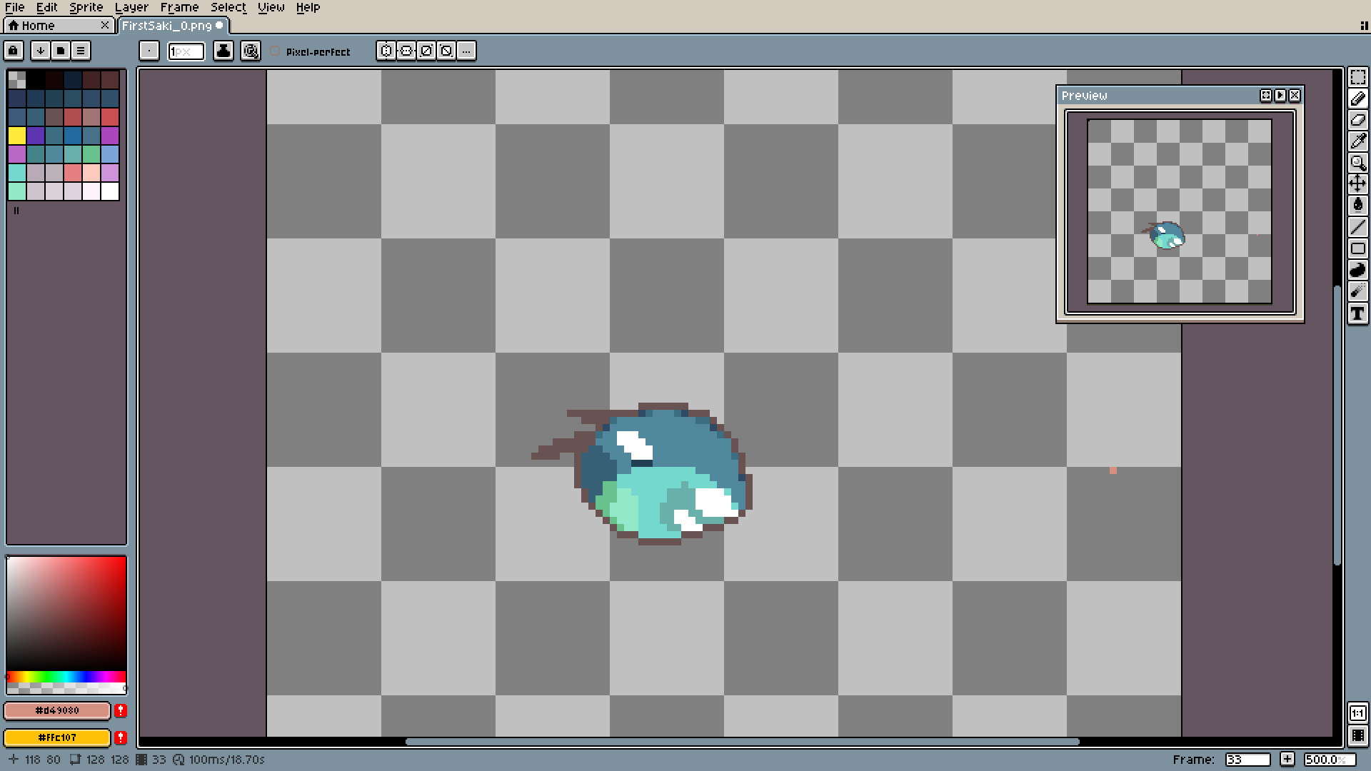
Task: Choose the Contour blob tool
Action: point(1357,270)
